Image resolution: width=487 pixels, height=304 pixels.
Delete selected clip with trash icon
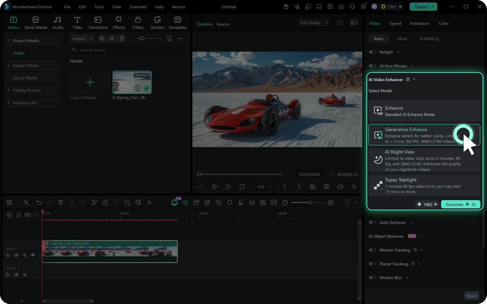pos(61,203)
